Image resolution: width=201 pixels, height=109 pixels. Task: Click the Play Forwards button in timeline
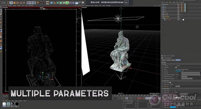point(127,98)
